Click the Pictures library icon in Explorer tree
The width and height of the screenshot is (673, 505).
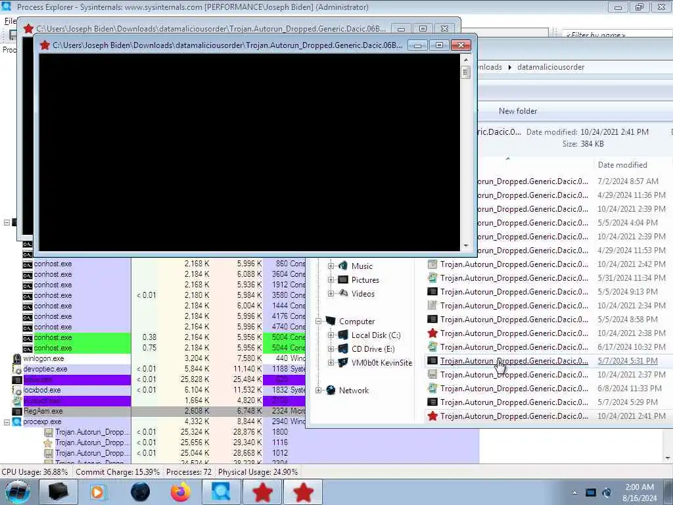(x=342, y=279)
